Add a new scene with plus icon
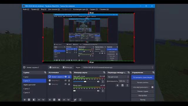Screen dimensions: 188x106 pyautogui.click(x=25, y=100)
